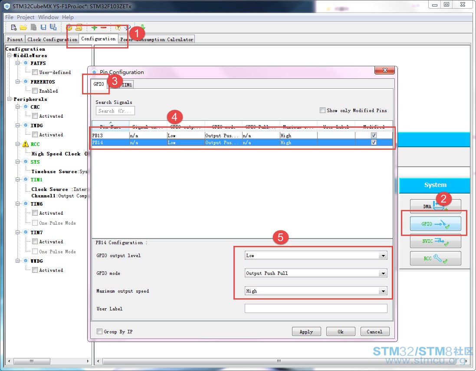The image size is (476, 371).
Task: Open NVIC settings in System panel
Action: pyautogui.click(x=435, y=241)
